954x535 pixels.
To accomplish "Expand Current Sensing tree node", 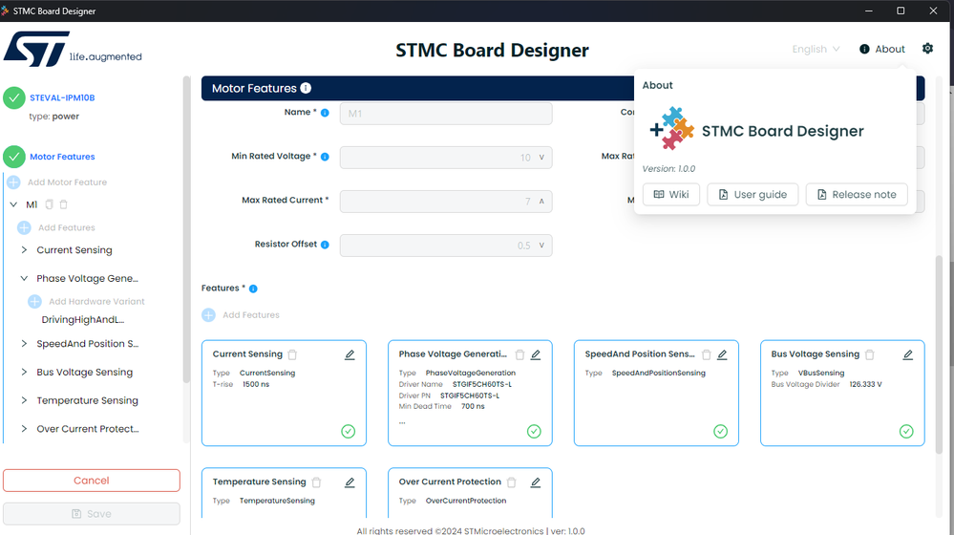I will click(24, 250).
